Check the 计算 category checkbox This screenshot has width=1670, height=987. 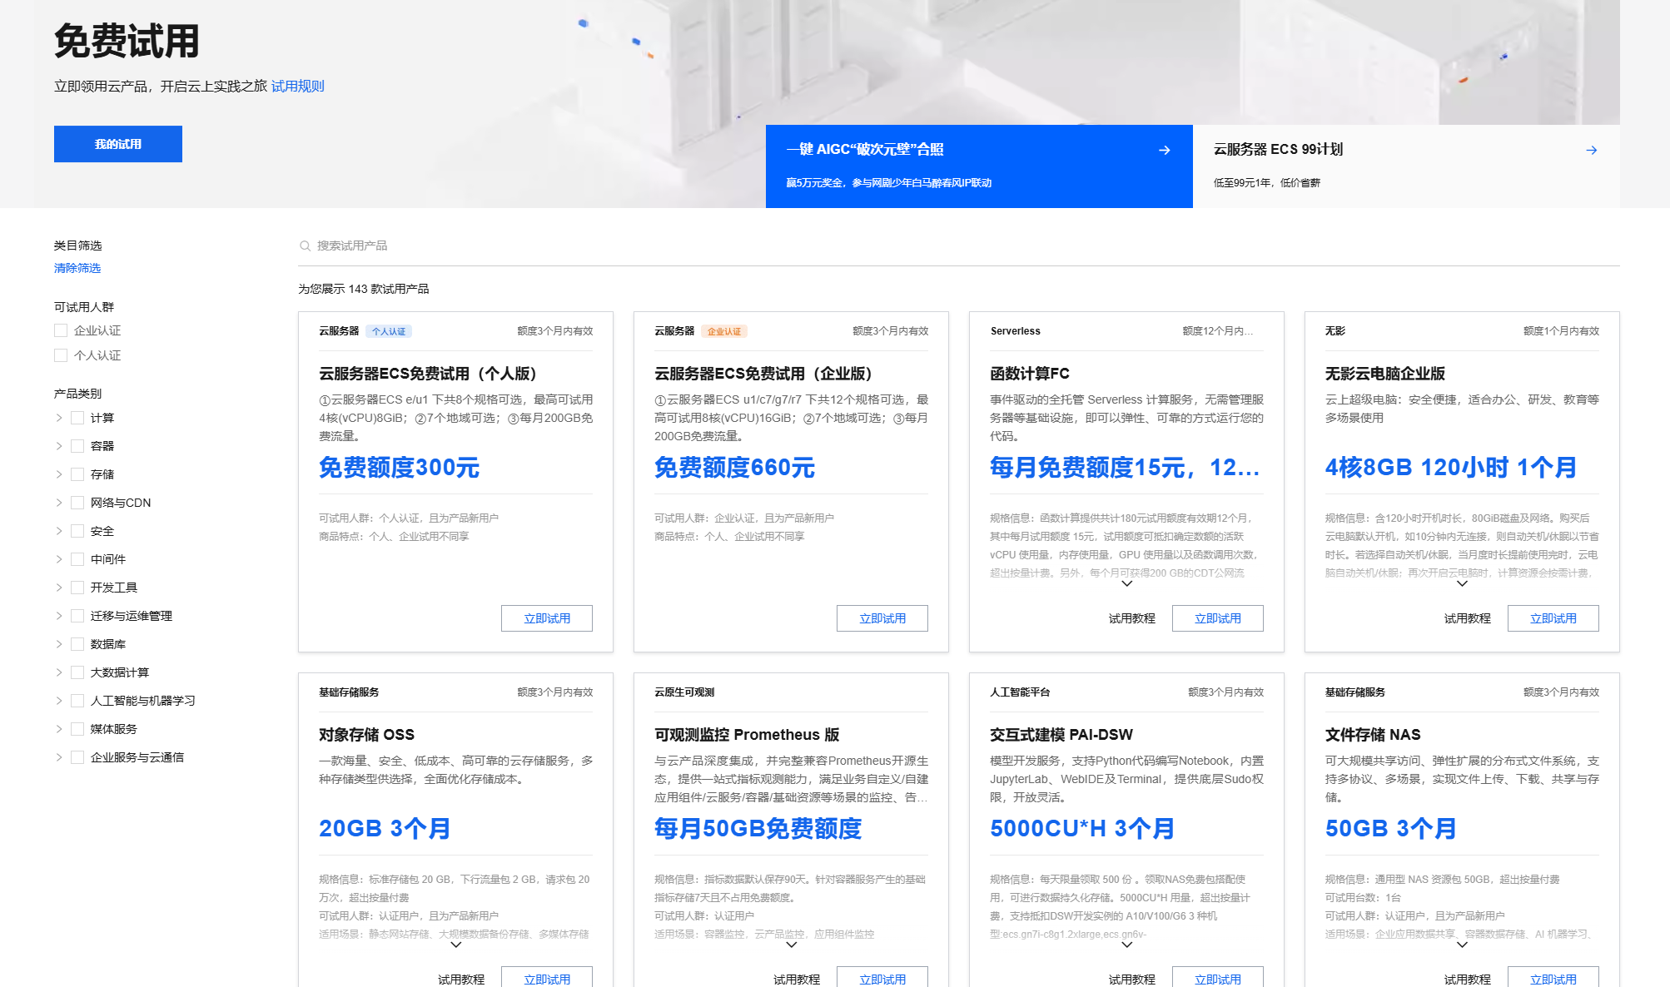(x=77, y=418)
